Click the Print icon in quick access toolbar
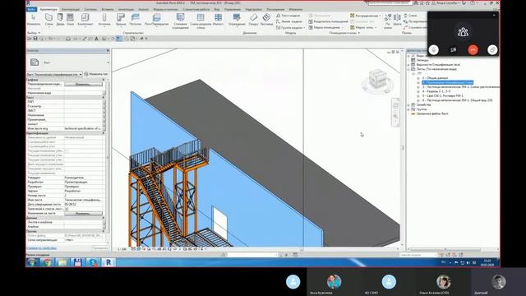 [x=68, y=39]
